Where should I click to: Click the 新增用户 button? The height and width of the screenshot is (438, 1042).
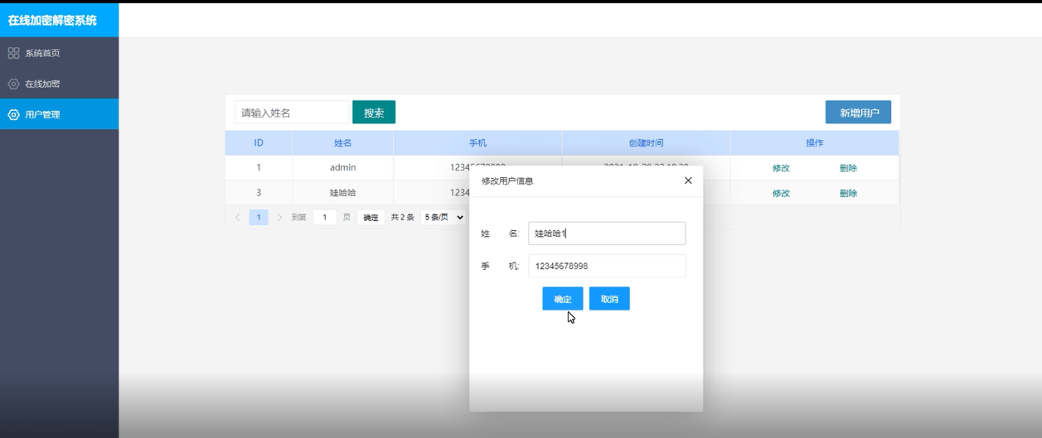tap(858, 113)
